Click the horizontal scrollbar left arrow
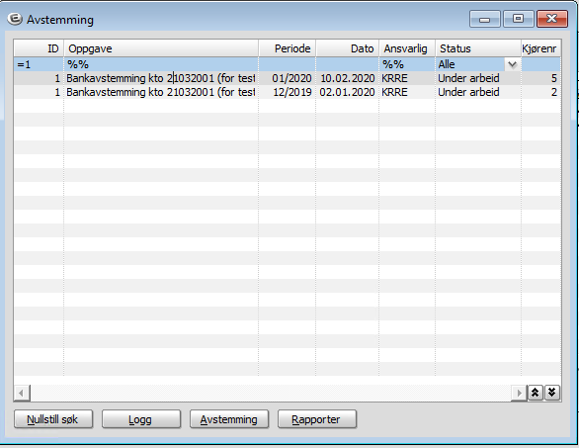 [22, 393]
